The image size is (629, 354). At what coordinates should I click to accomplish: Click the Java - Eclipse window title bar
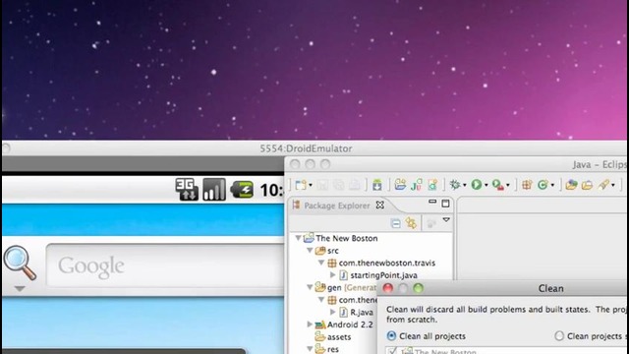click(x=457, y=164)
